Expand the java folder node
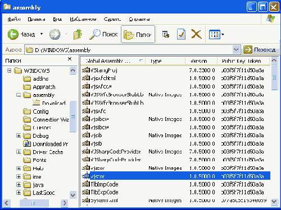 (19, 185)
